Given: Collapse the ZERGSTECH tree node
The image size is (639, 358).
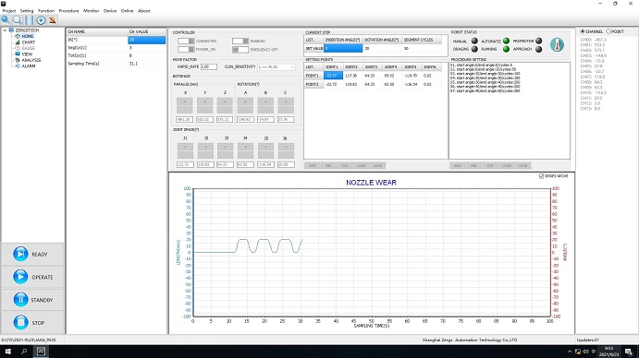Looking at the screenshot, I should [x=5, y=30].
